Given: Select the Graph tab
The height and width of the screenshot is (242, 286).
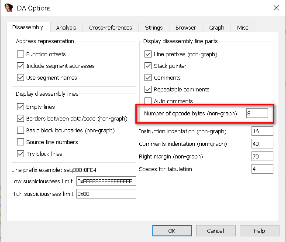Looking at the screenshot, I should click(x=217, y=28).
